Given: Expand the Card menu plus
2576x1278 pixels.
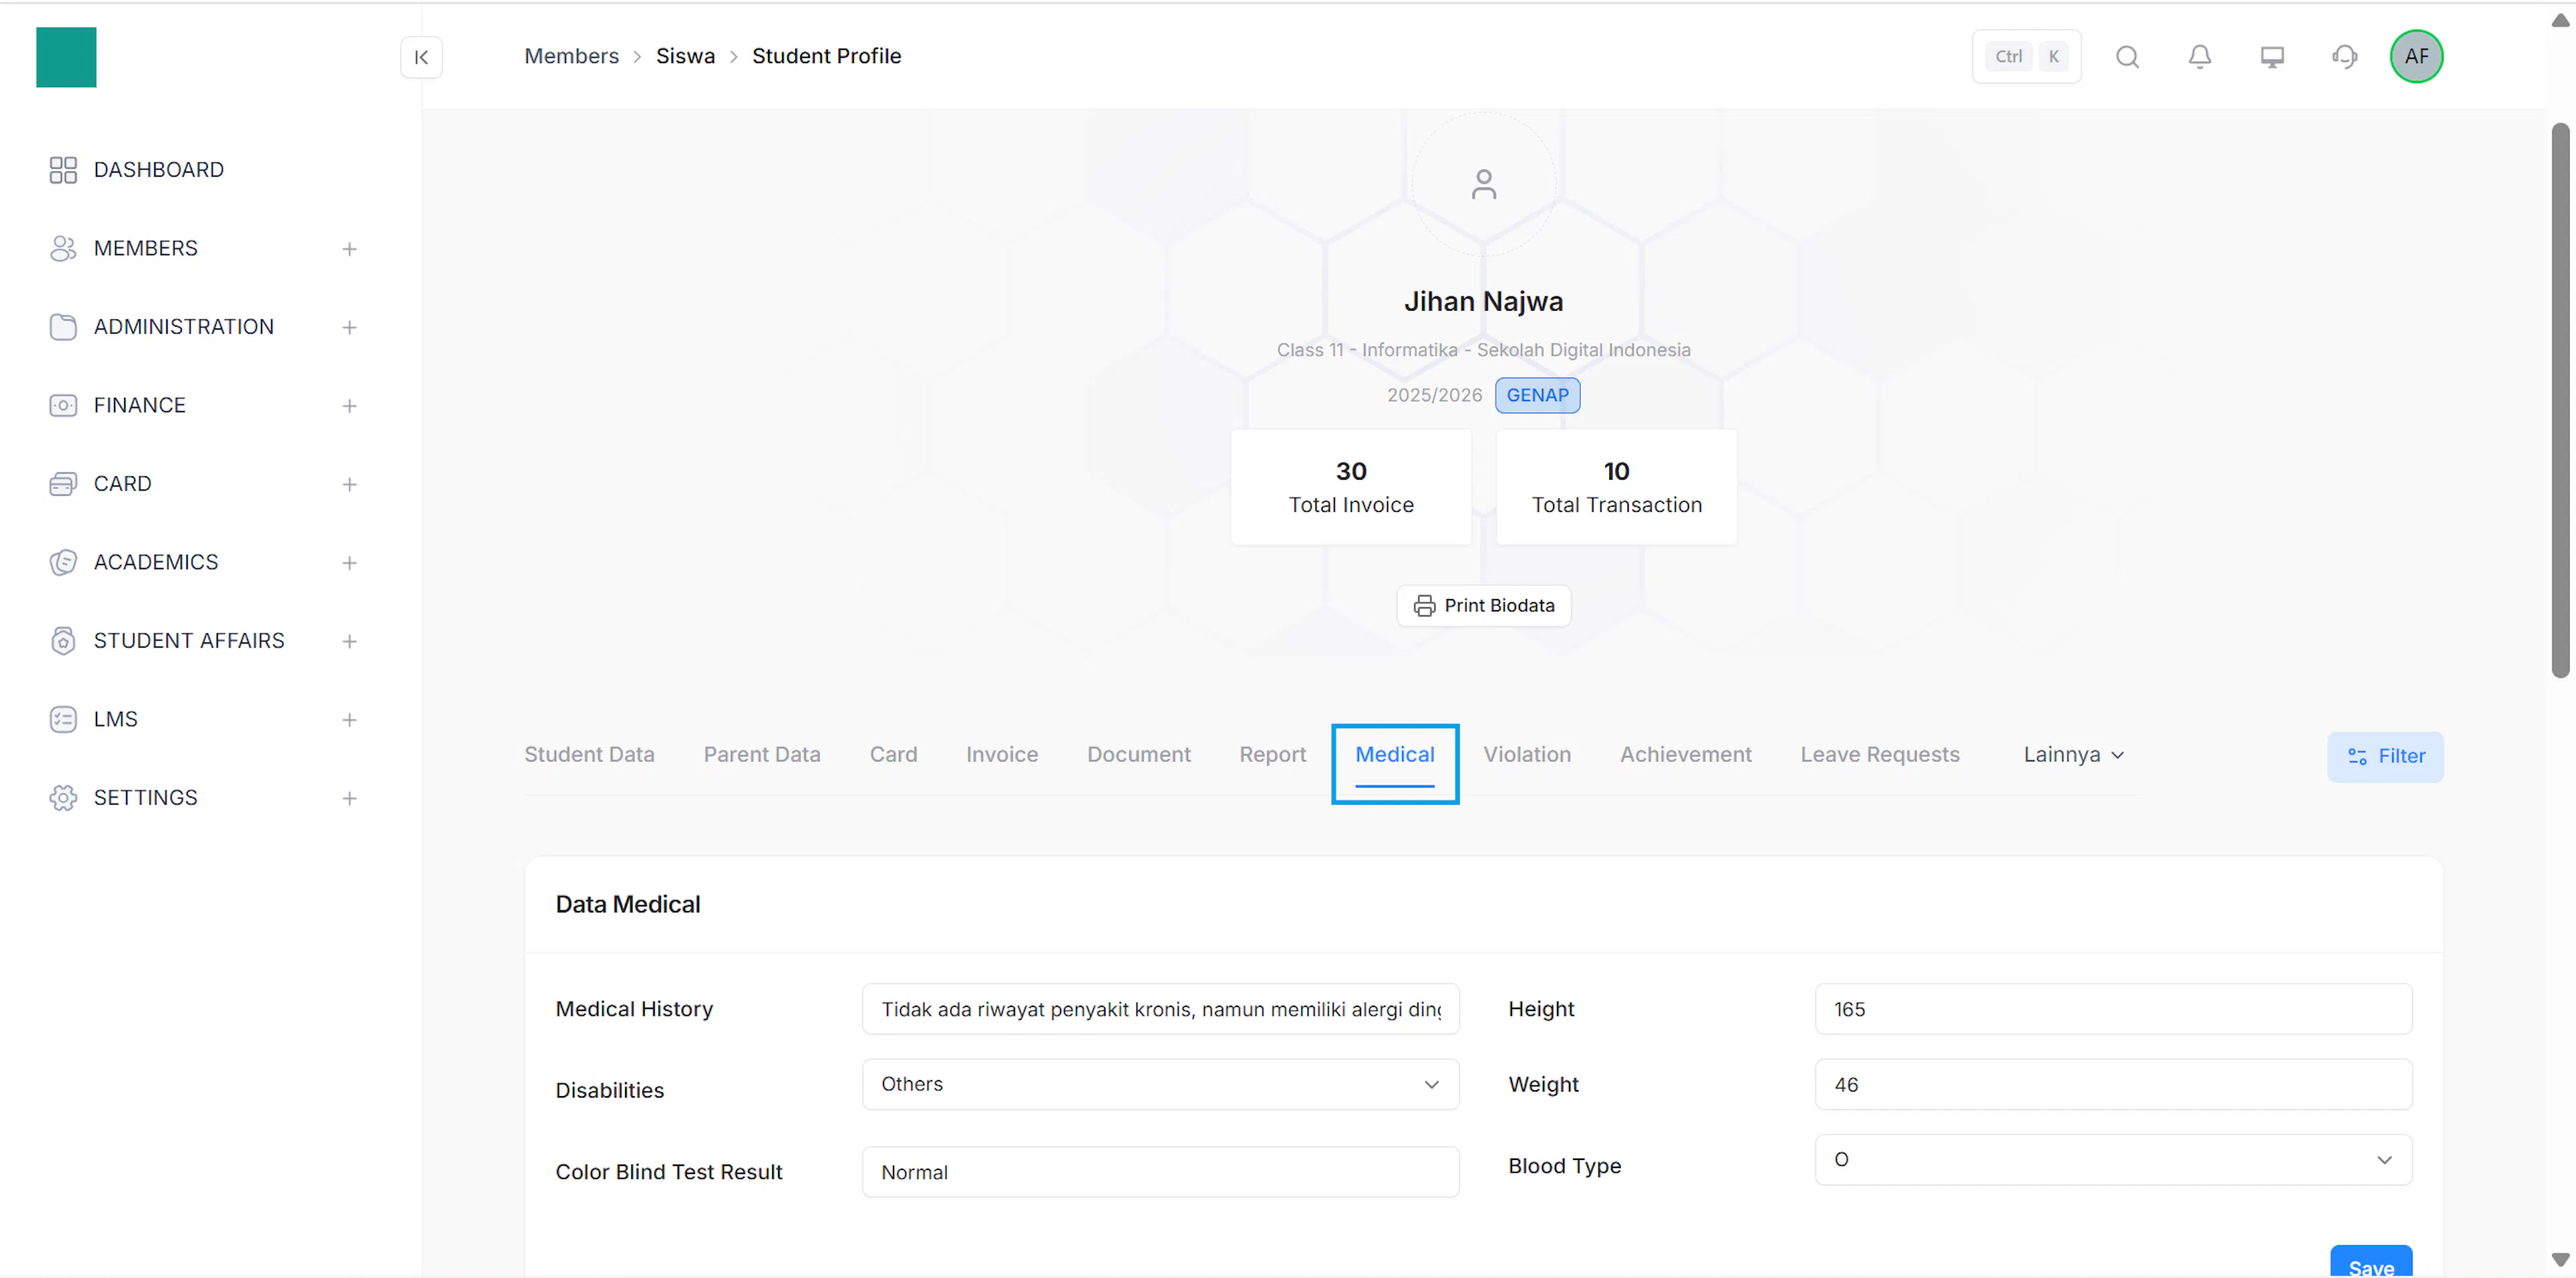Looking at the screenshot, I should point(349,484).
